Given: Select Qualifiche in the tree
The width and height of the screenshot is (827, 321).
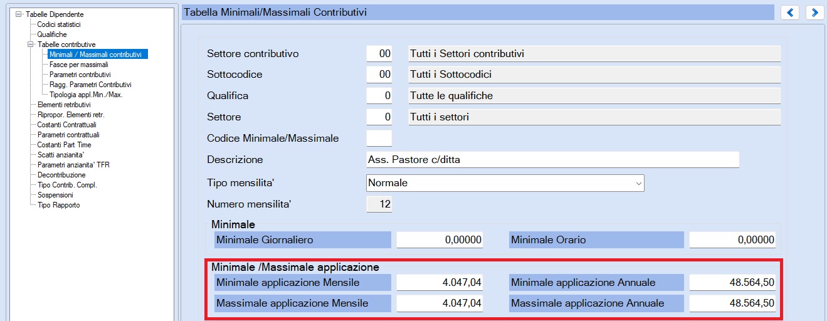Looking at the screenshot, I should pos(52,34).
